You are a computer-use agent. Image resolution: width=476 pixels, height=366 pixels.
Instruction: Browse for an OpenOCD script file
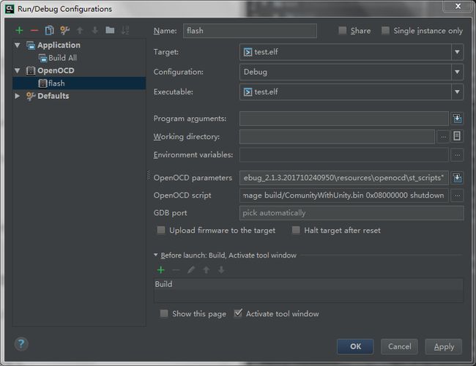pyautogui.click(x=457, y=195)
